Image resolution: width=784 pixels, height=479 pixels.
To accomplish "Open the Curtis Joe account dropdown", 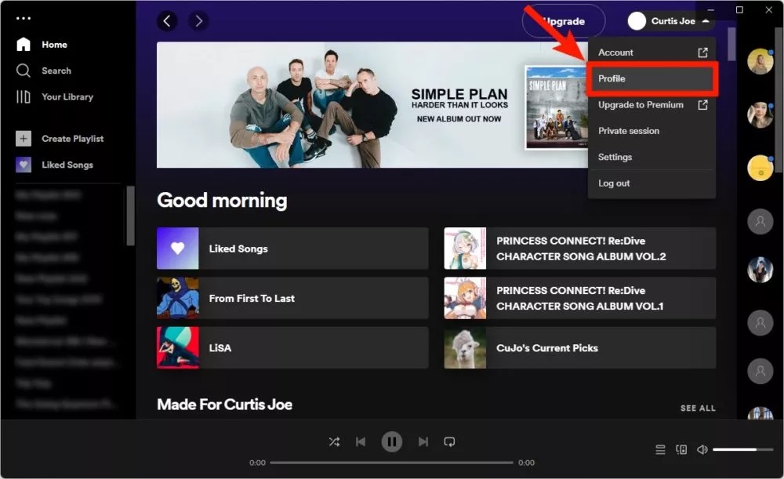I will coord(670,21).
